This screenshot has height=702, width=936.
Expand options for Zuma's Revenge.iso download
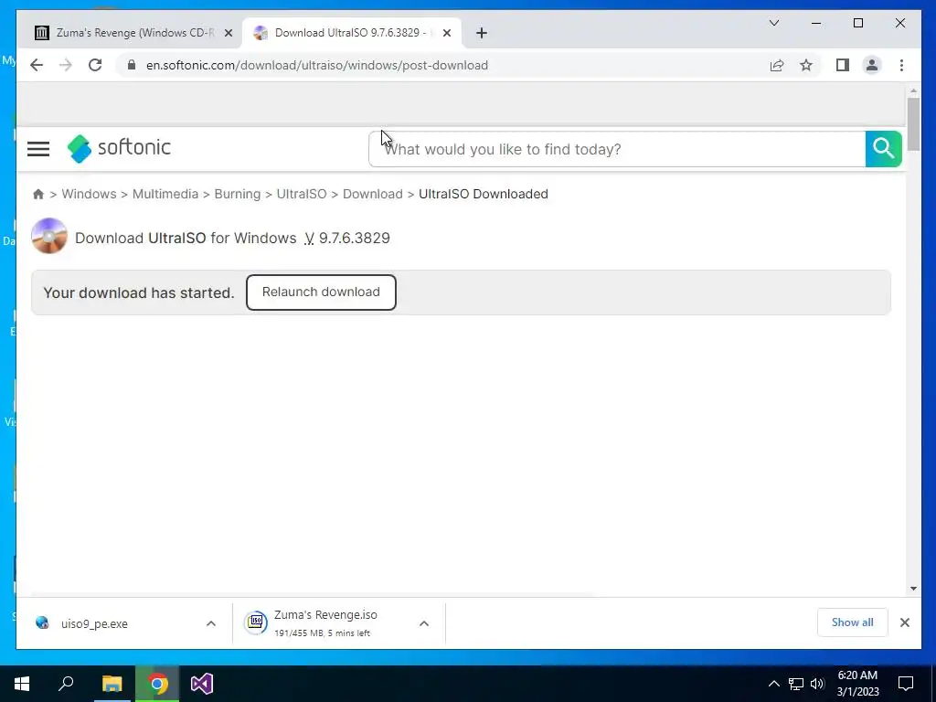point(424,623)
